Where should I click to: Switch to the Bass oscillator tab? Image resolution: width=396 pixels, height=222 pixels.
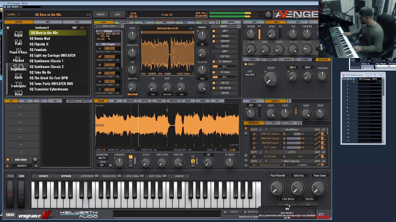144,23
